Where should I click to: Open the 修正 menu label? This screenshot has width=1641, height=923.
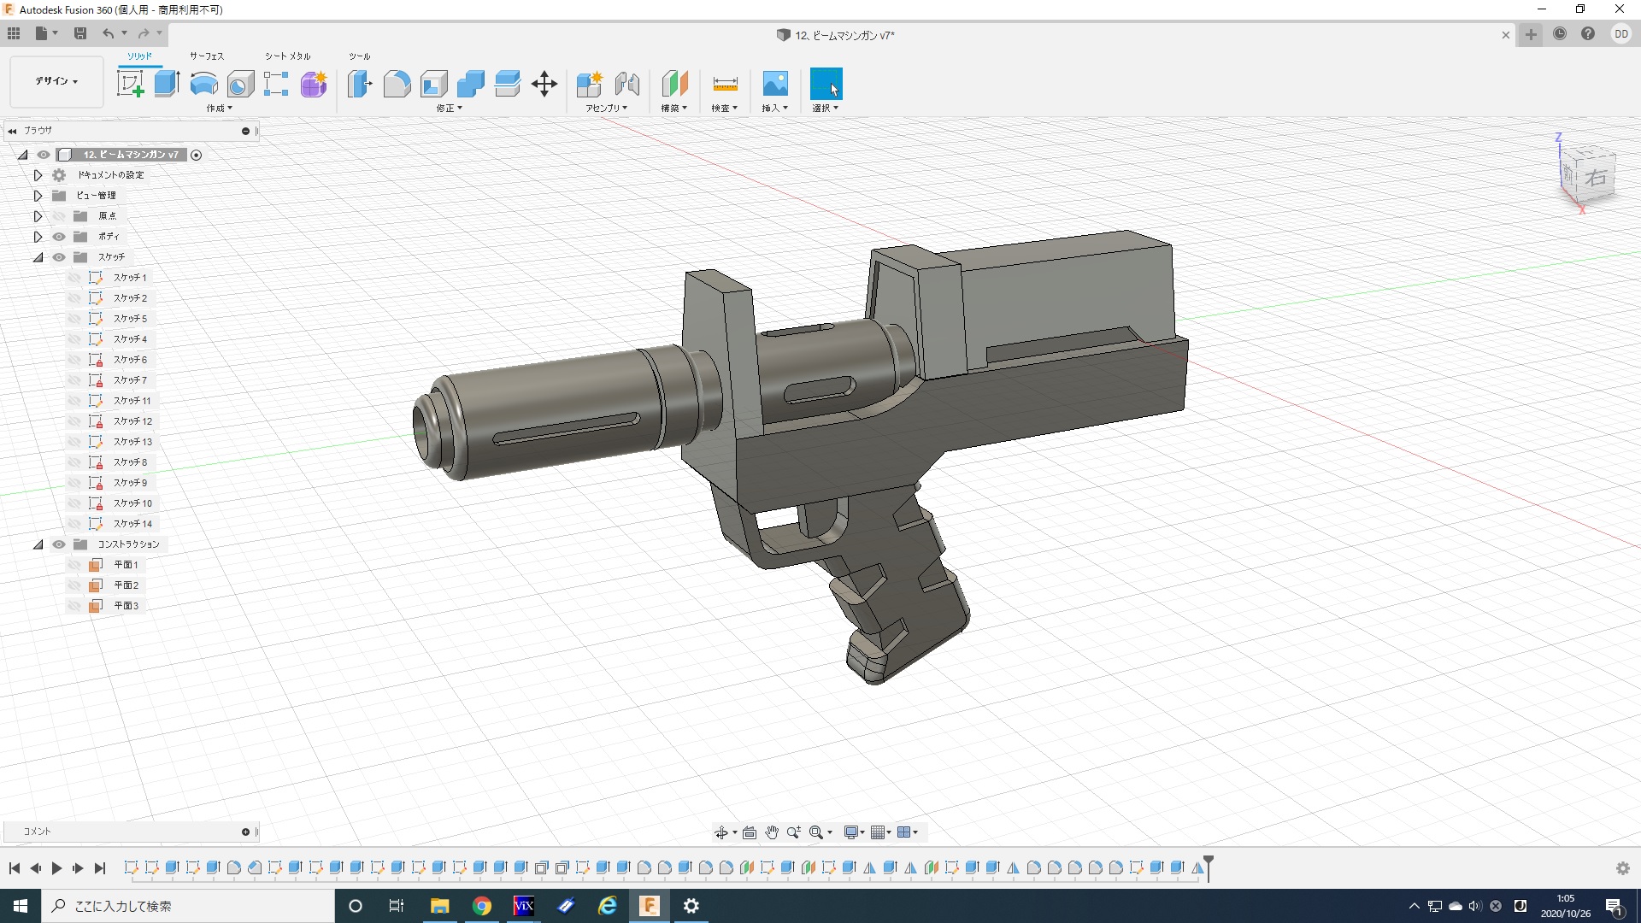(449, 109)
